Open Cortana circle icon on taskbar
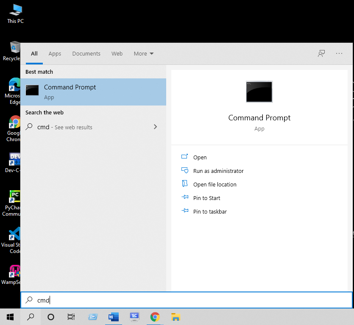The width and height of the screenshot is (354, 325). [51, 317]
